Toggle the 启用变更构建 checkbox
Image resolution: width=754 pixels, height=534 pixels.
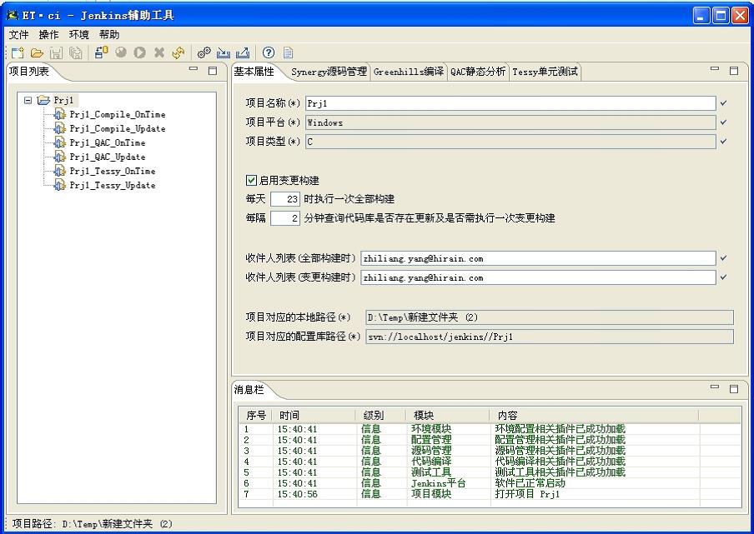pos(251,180)
